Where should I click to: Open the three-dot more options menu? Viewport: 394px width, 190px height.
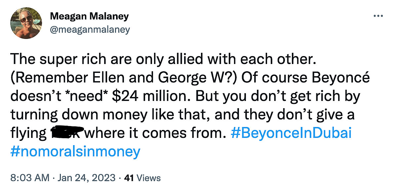coord(378,16)
